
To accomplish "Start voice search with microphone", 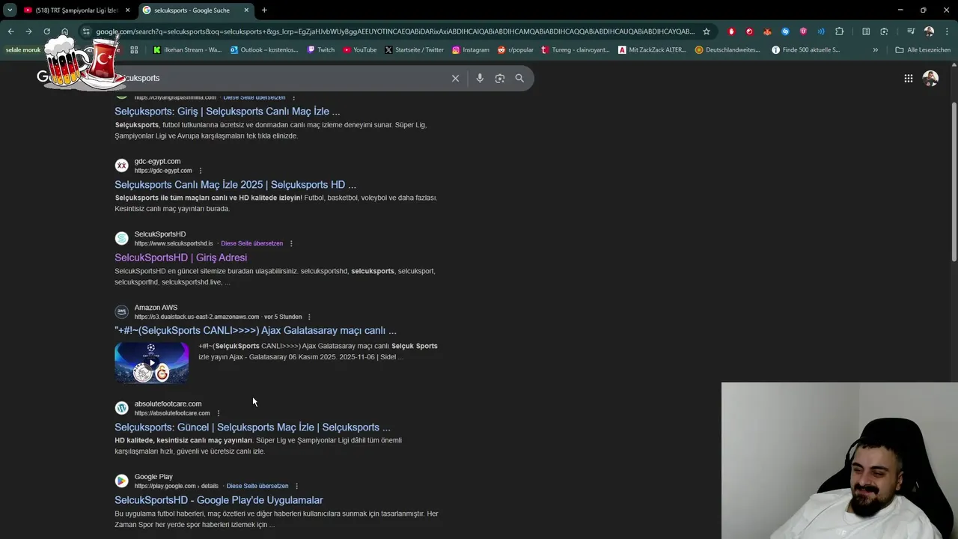I will pos(480,78).
